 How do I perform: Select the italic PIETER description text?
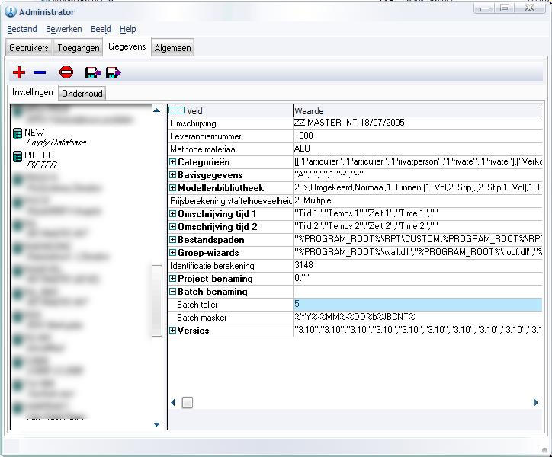tap(41, 165)
